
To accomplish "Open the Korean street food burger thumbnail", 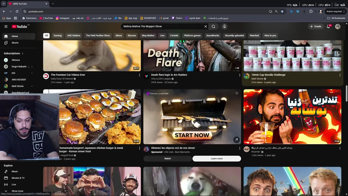I will point(100,117).
